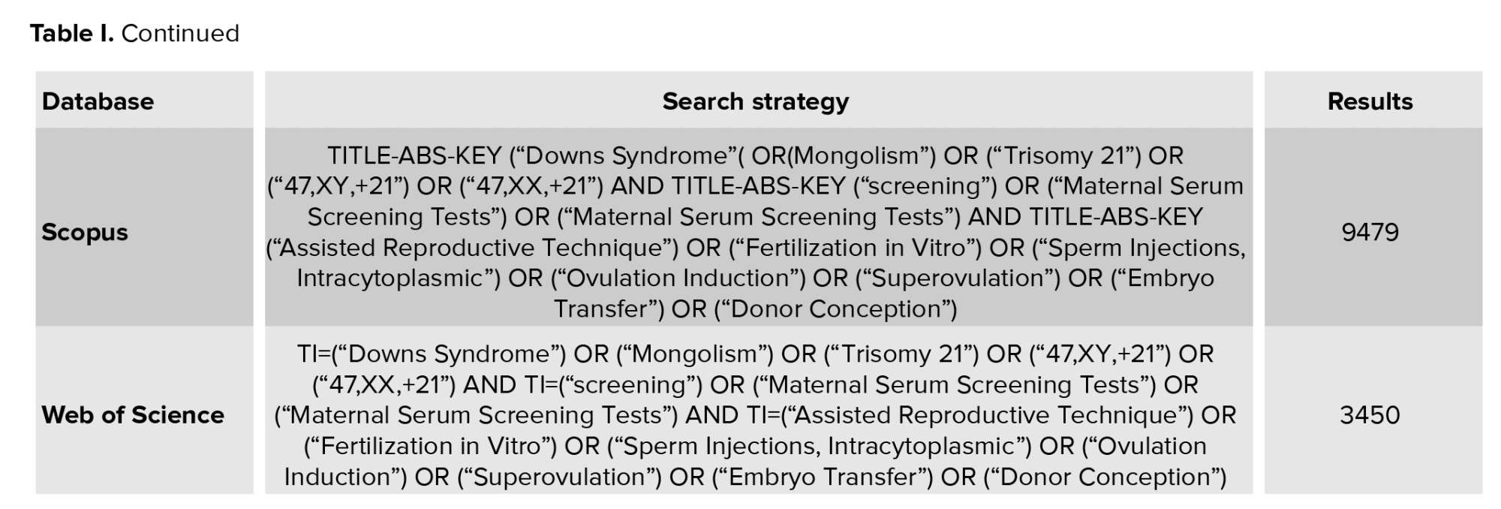Click the Results column header
The width and height of the screenshot is (1501, 509).
pyautogui.click(x=1370, y=101)
